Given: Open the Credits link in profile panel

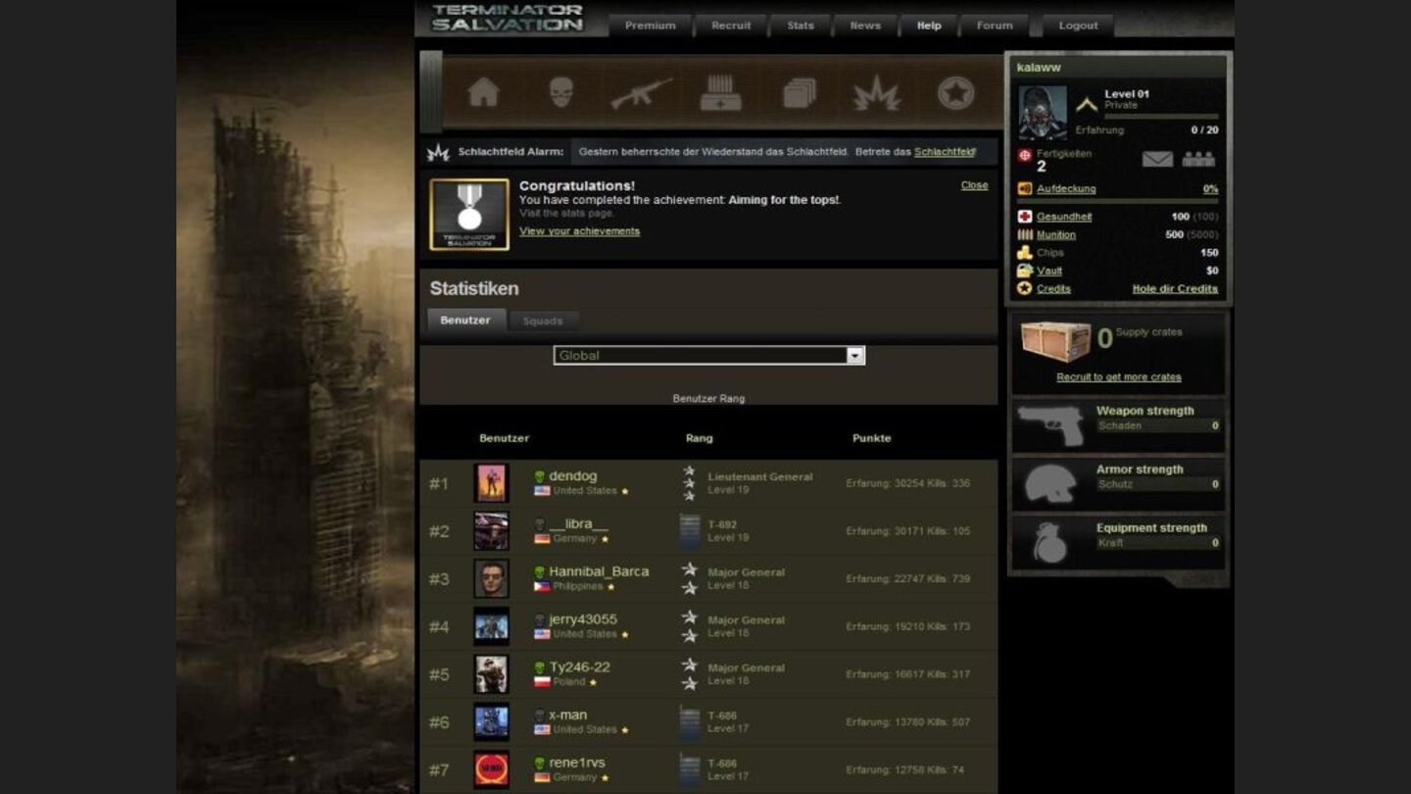Looking at the screenshot, I should 1053,289.
